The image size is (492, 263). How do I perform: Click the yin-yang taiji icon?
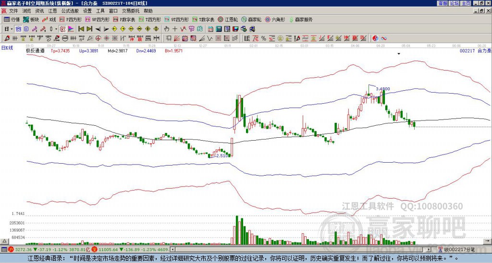click(x=375, y=38)
